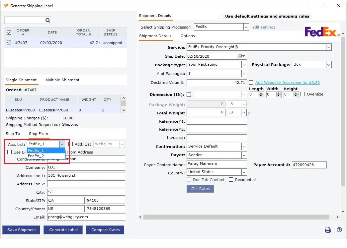Open the Options tab
This screenshot has height=248, width=347.
[x=188, y=36]
